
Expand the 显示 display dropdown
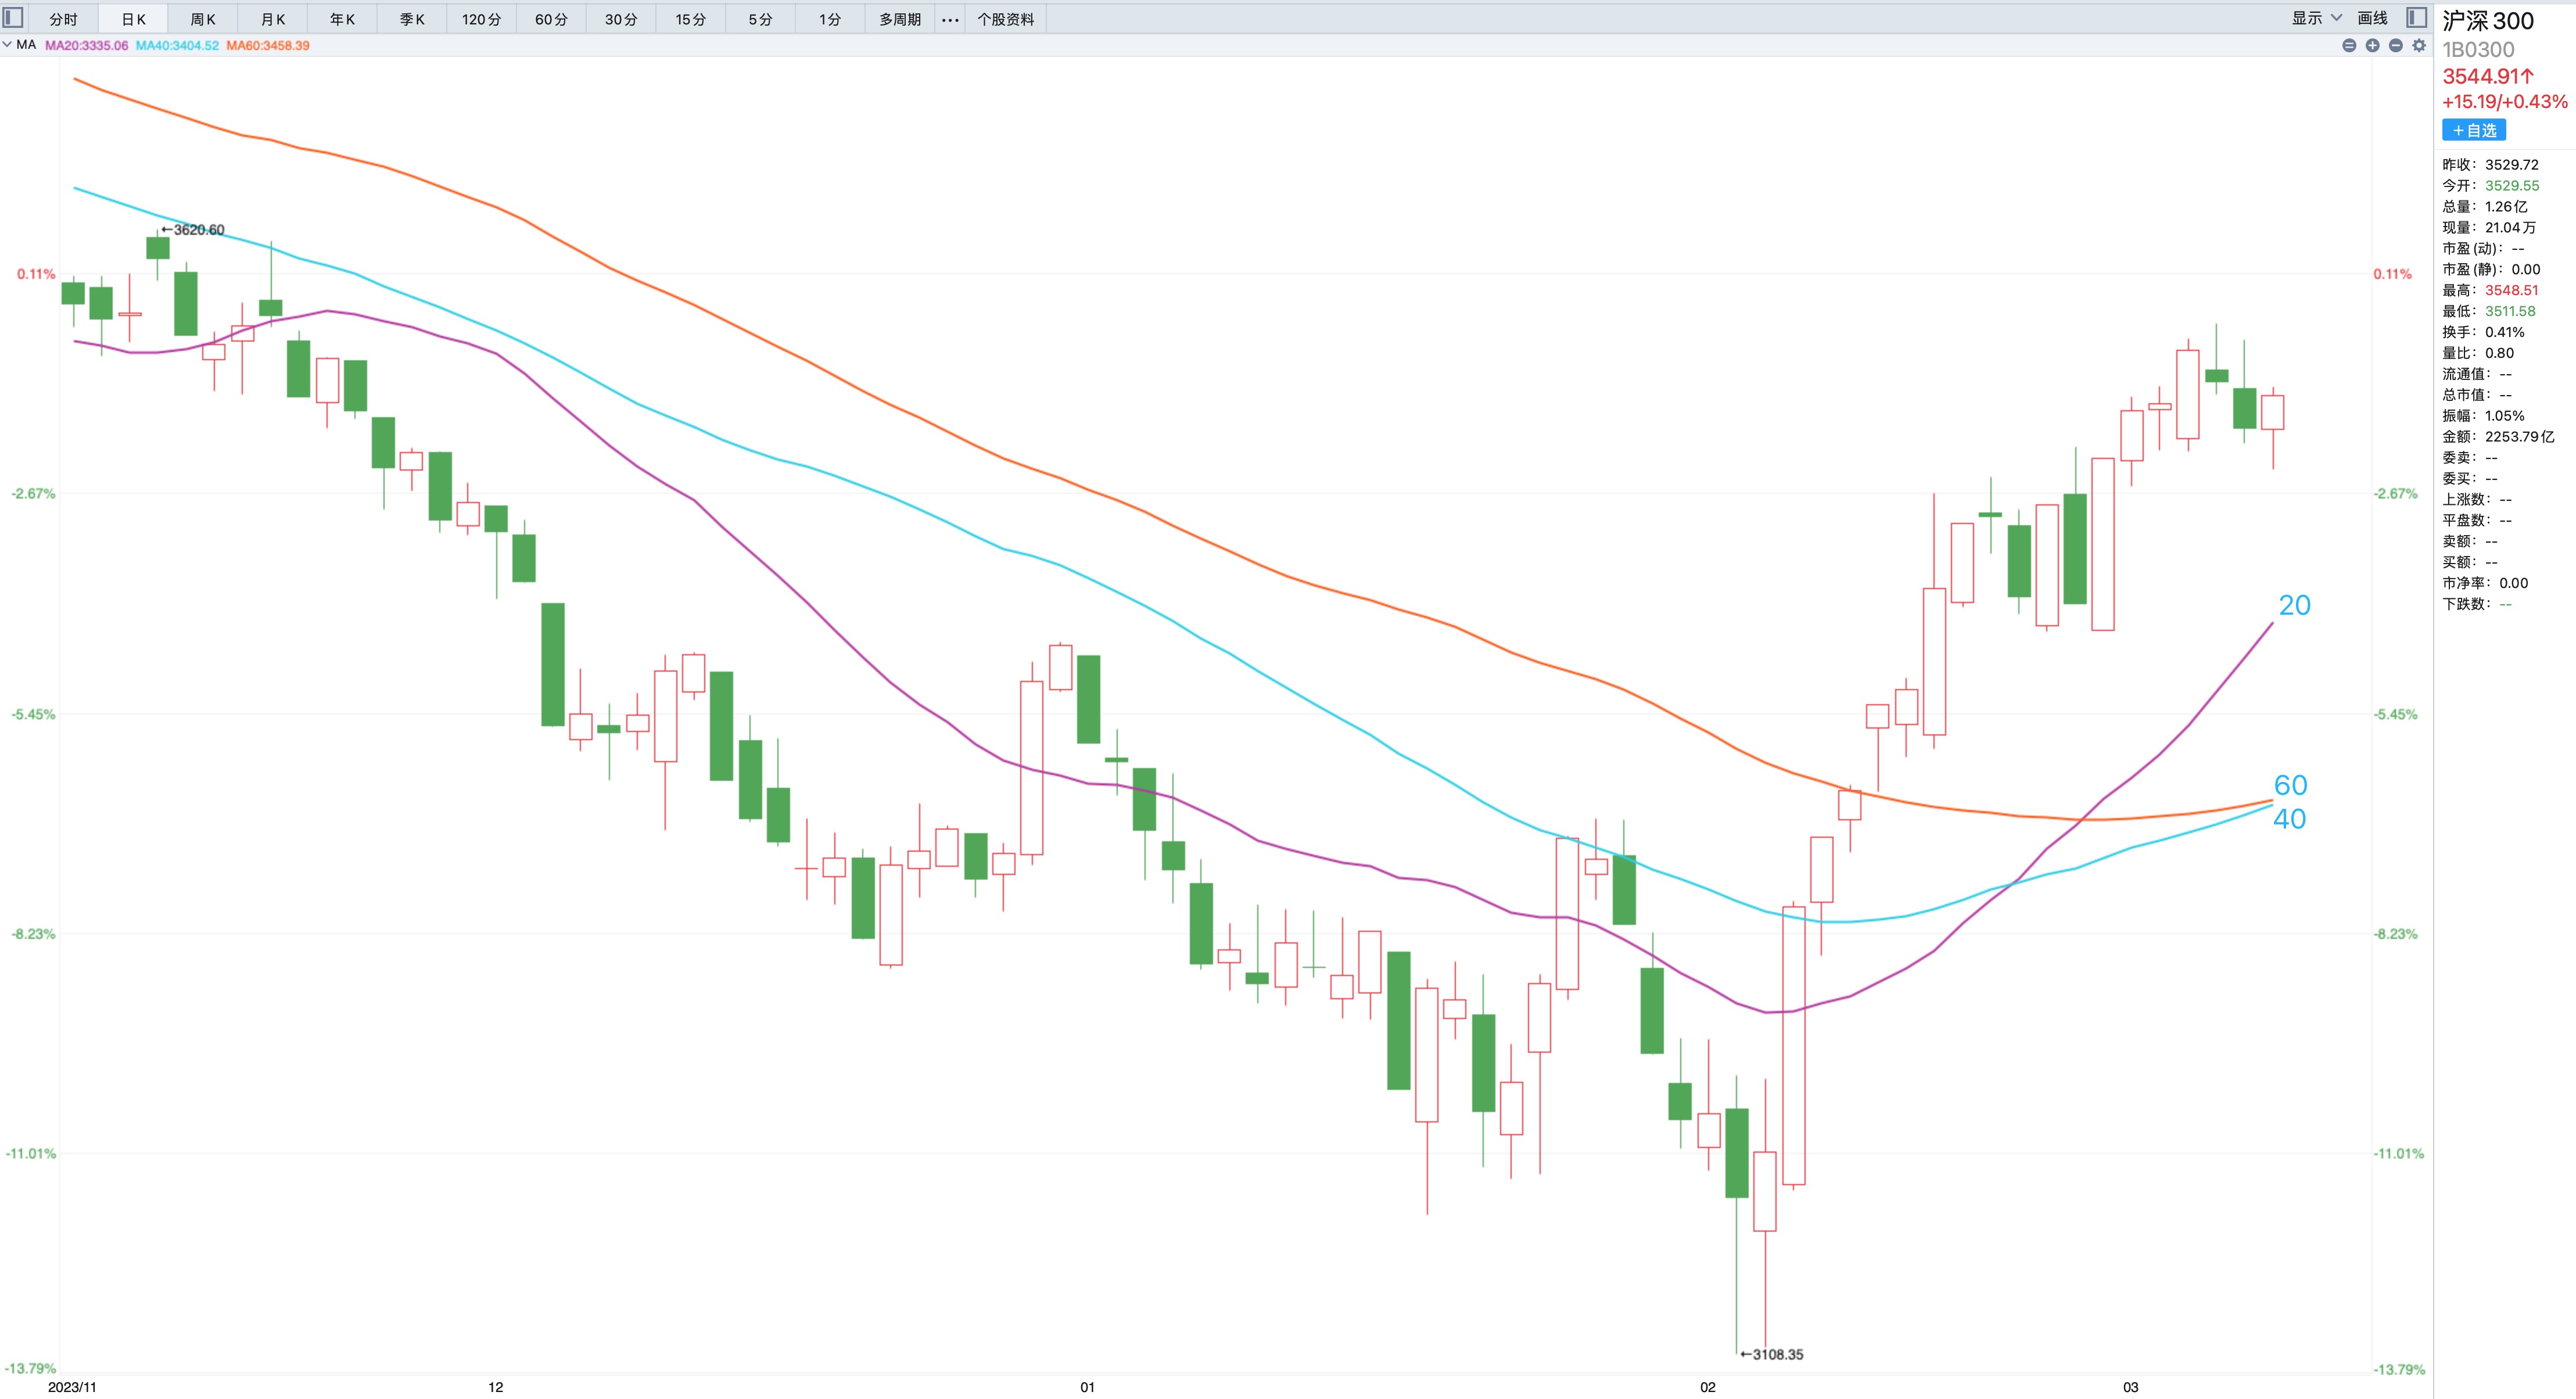coord(2316,18)
